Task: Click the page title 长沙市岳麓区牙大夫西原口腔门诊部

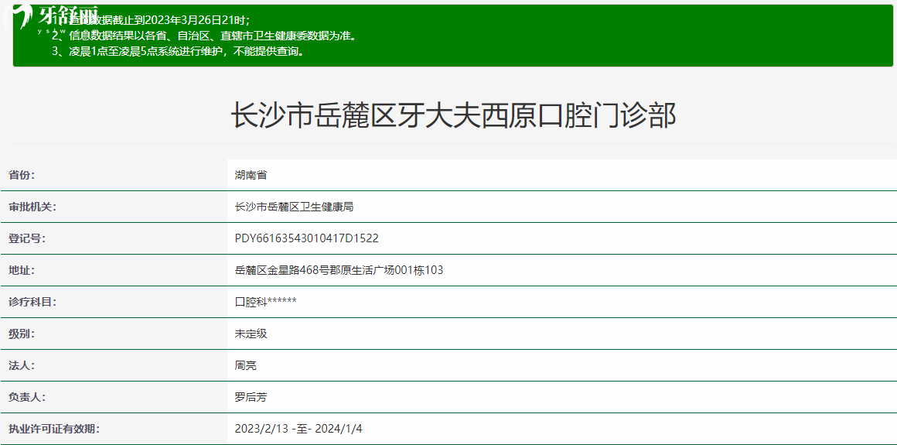Action: pyautogui.click(x=453, y=115)
